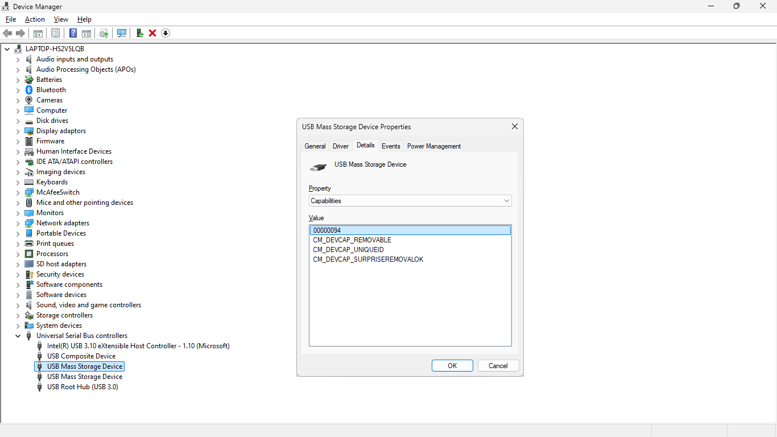Select USB Composite Device in the tree
Viewport: 777px width, 437px height.
[81, 356]
